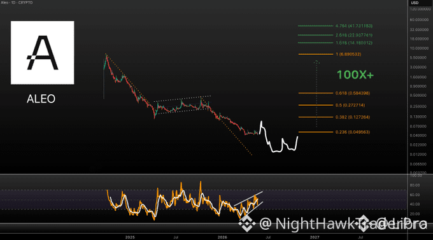Select the '4.764 (41.731183)' Fibonacci label
This screenshot has height=240, width=433.
tap(354, 26)
